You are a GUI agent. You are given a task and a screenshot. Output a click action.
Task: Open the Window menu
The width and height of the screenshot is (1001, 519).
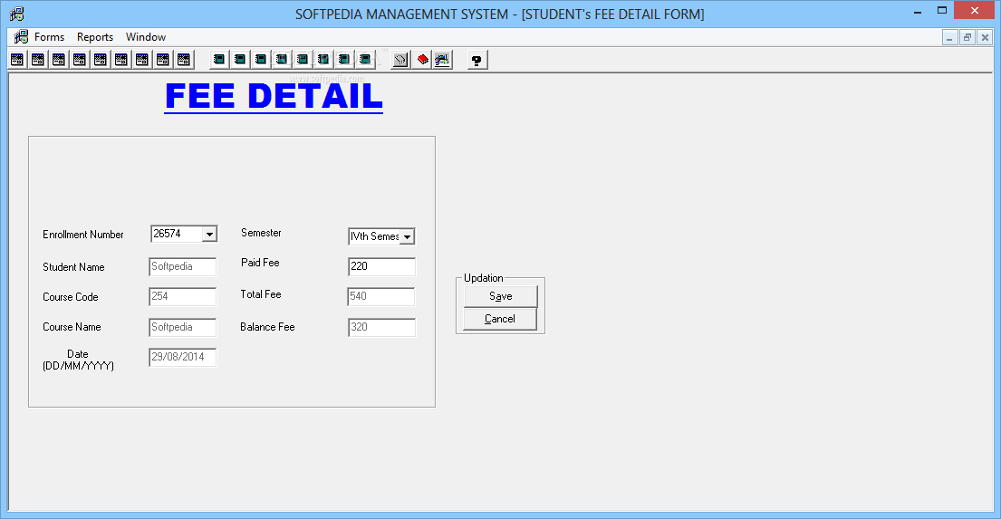click(x=146, y=37)
